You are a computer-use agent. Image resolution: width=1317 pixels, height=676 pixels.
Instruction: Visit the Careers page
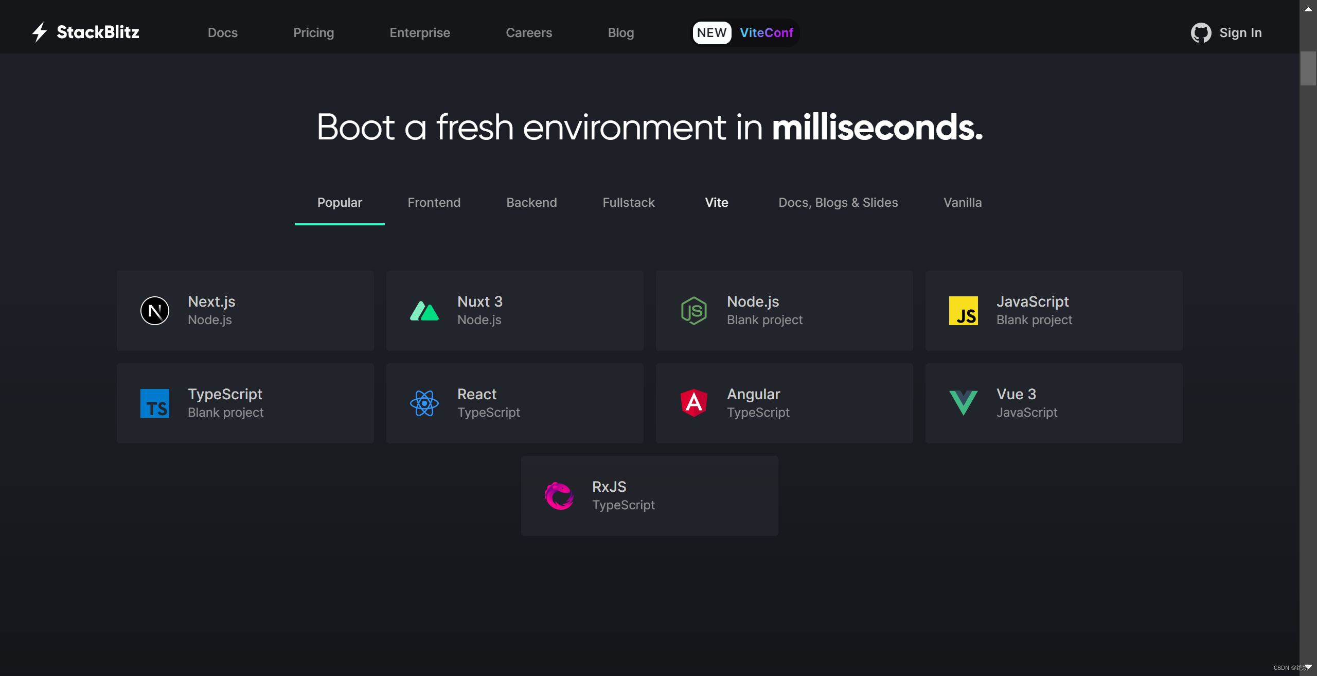529,32
